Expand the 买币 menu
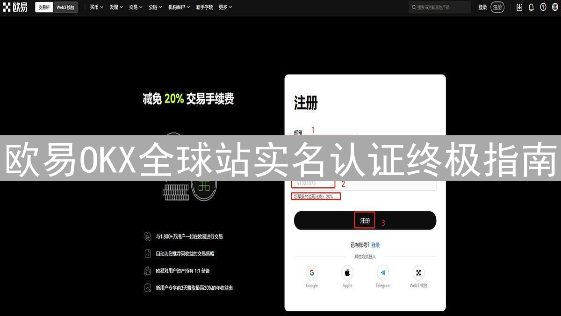This screenshot has height=316, width=561. coord(96,7)
